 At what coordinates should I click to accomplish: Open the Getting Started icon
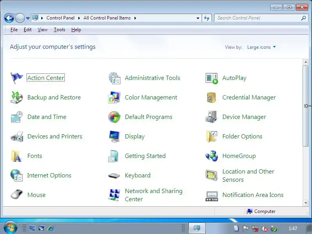(x=113, y=156)
